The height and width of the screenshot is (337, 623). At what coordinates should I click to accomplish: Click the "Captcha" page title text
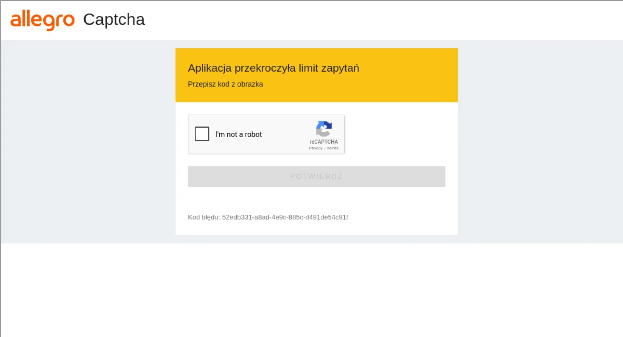tap(114, 19)
